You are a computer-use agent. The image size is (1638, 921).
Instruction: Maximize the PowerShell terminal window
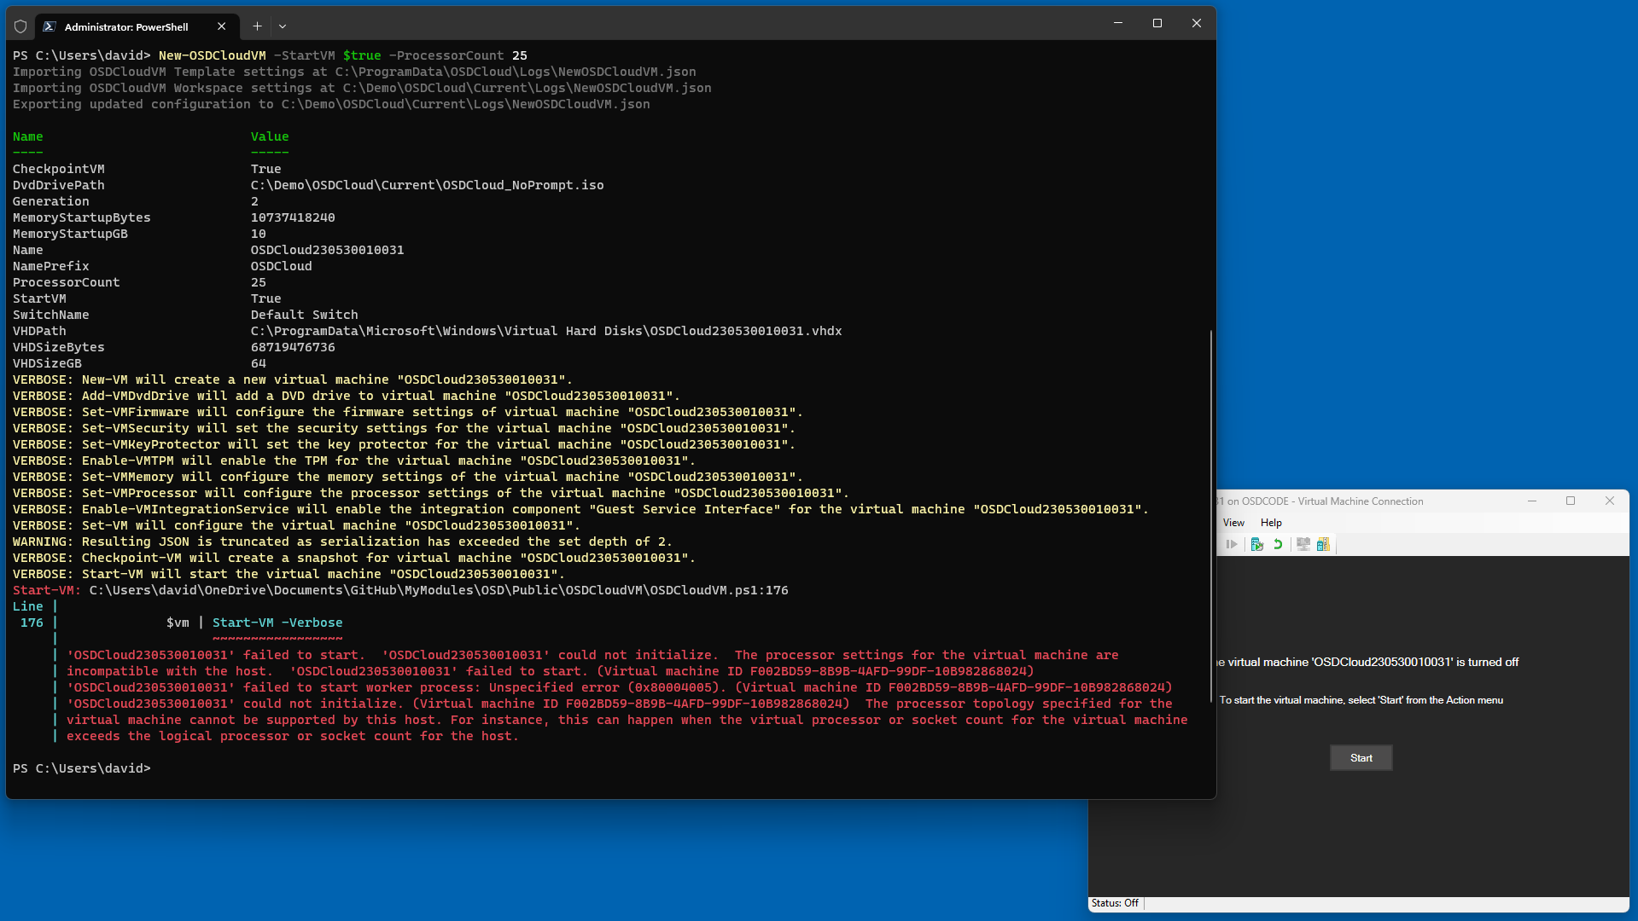1157,23
